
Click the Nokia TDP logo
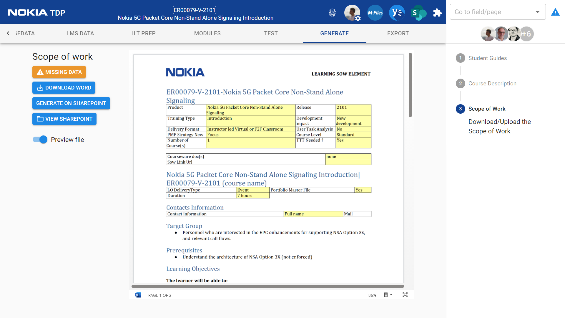[x=36, y=12]
